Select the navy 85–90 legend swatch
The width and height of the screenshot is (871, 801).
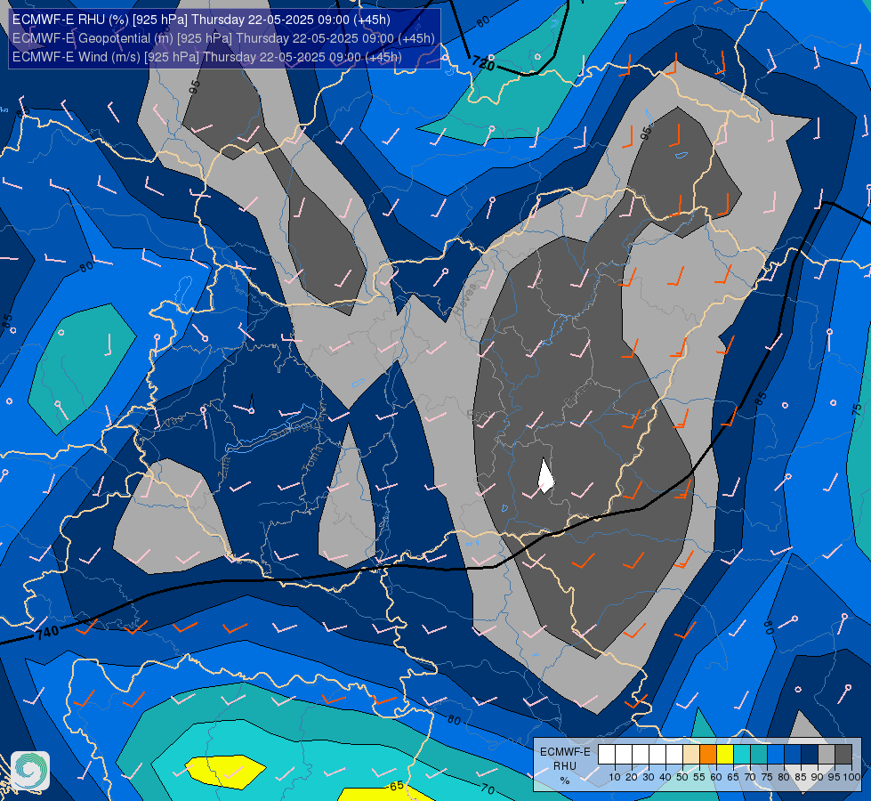pyautogui.click(x=810, y=755)
